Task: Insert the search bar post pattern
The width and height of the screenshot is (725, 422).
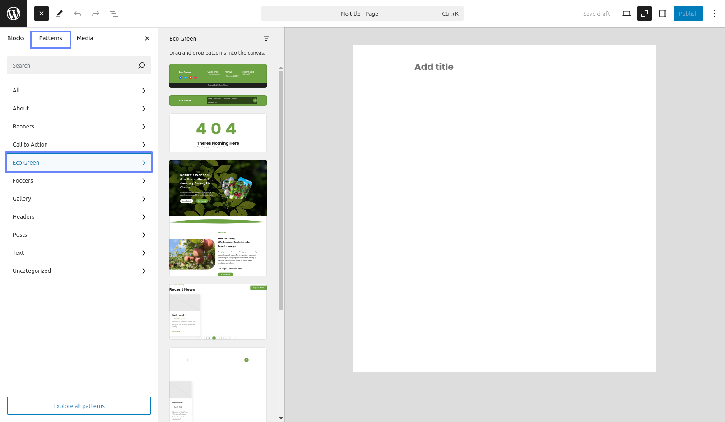Action: 218,385
